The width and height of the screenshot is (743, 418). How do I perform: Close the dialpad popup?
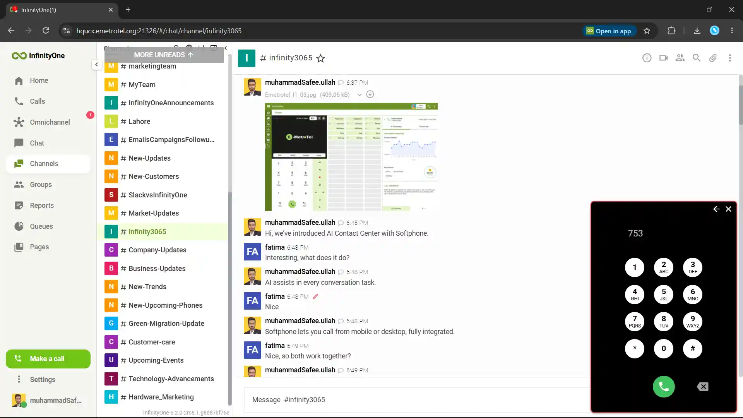(x=728, y=209)
